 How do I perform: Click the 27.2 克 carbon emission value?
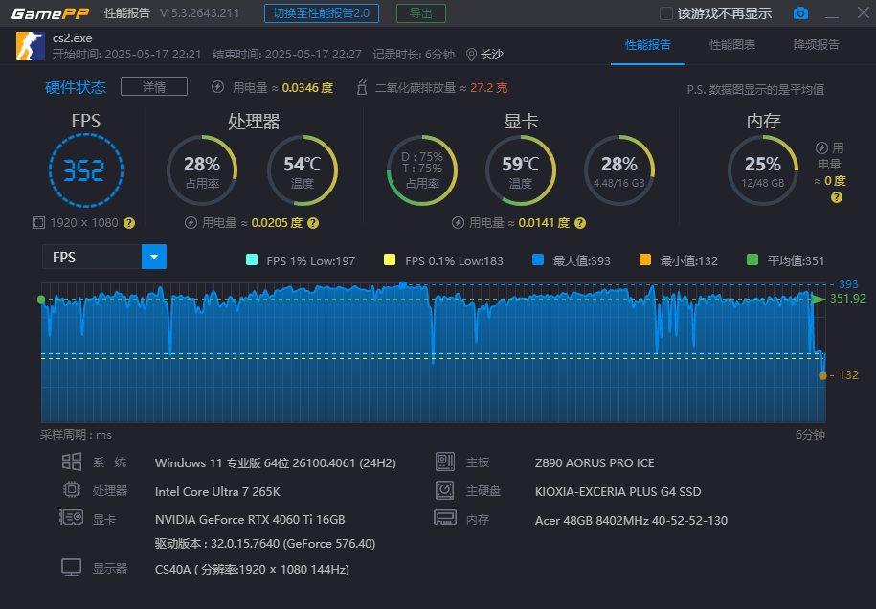(489, 88)
